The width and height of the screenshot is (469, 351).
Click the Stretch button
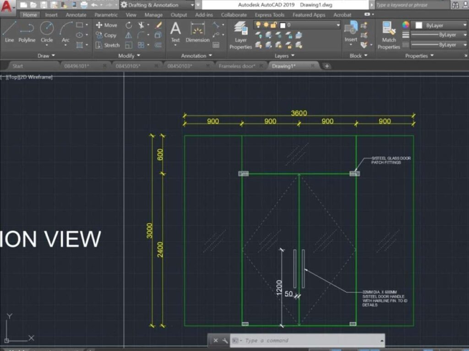tap(108, 45)
